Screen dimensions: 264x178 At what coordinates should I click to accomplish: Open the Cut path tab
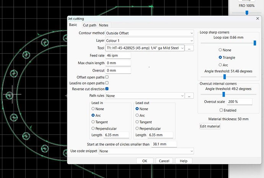click(90, 25)
